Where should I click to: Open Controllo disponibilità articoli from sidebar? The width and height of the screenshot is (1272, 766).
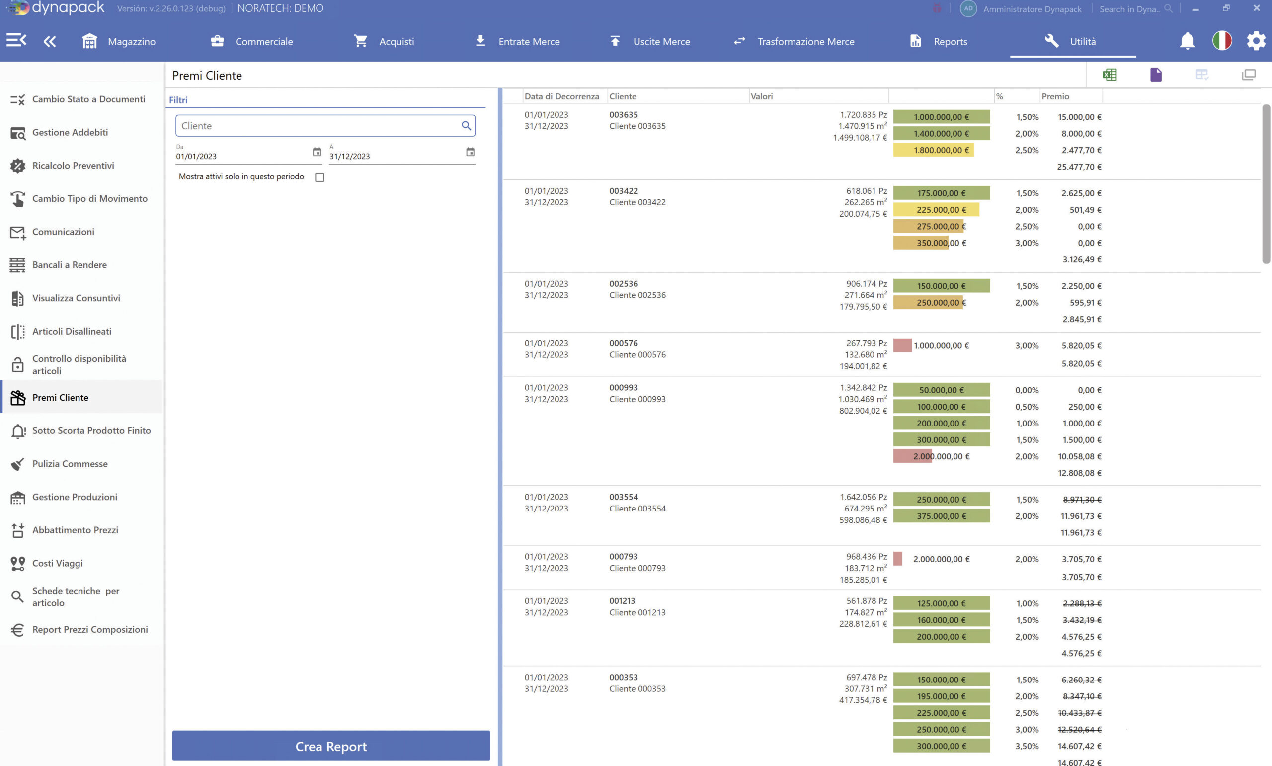(82, 364)
